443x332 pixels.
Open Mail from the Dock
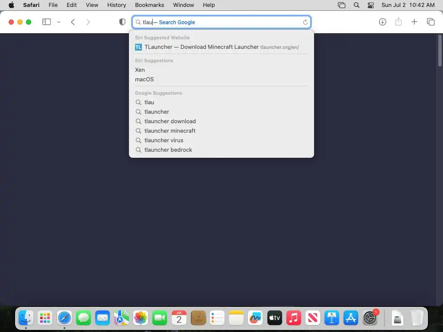[102, 318]
